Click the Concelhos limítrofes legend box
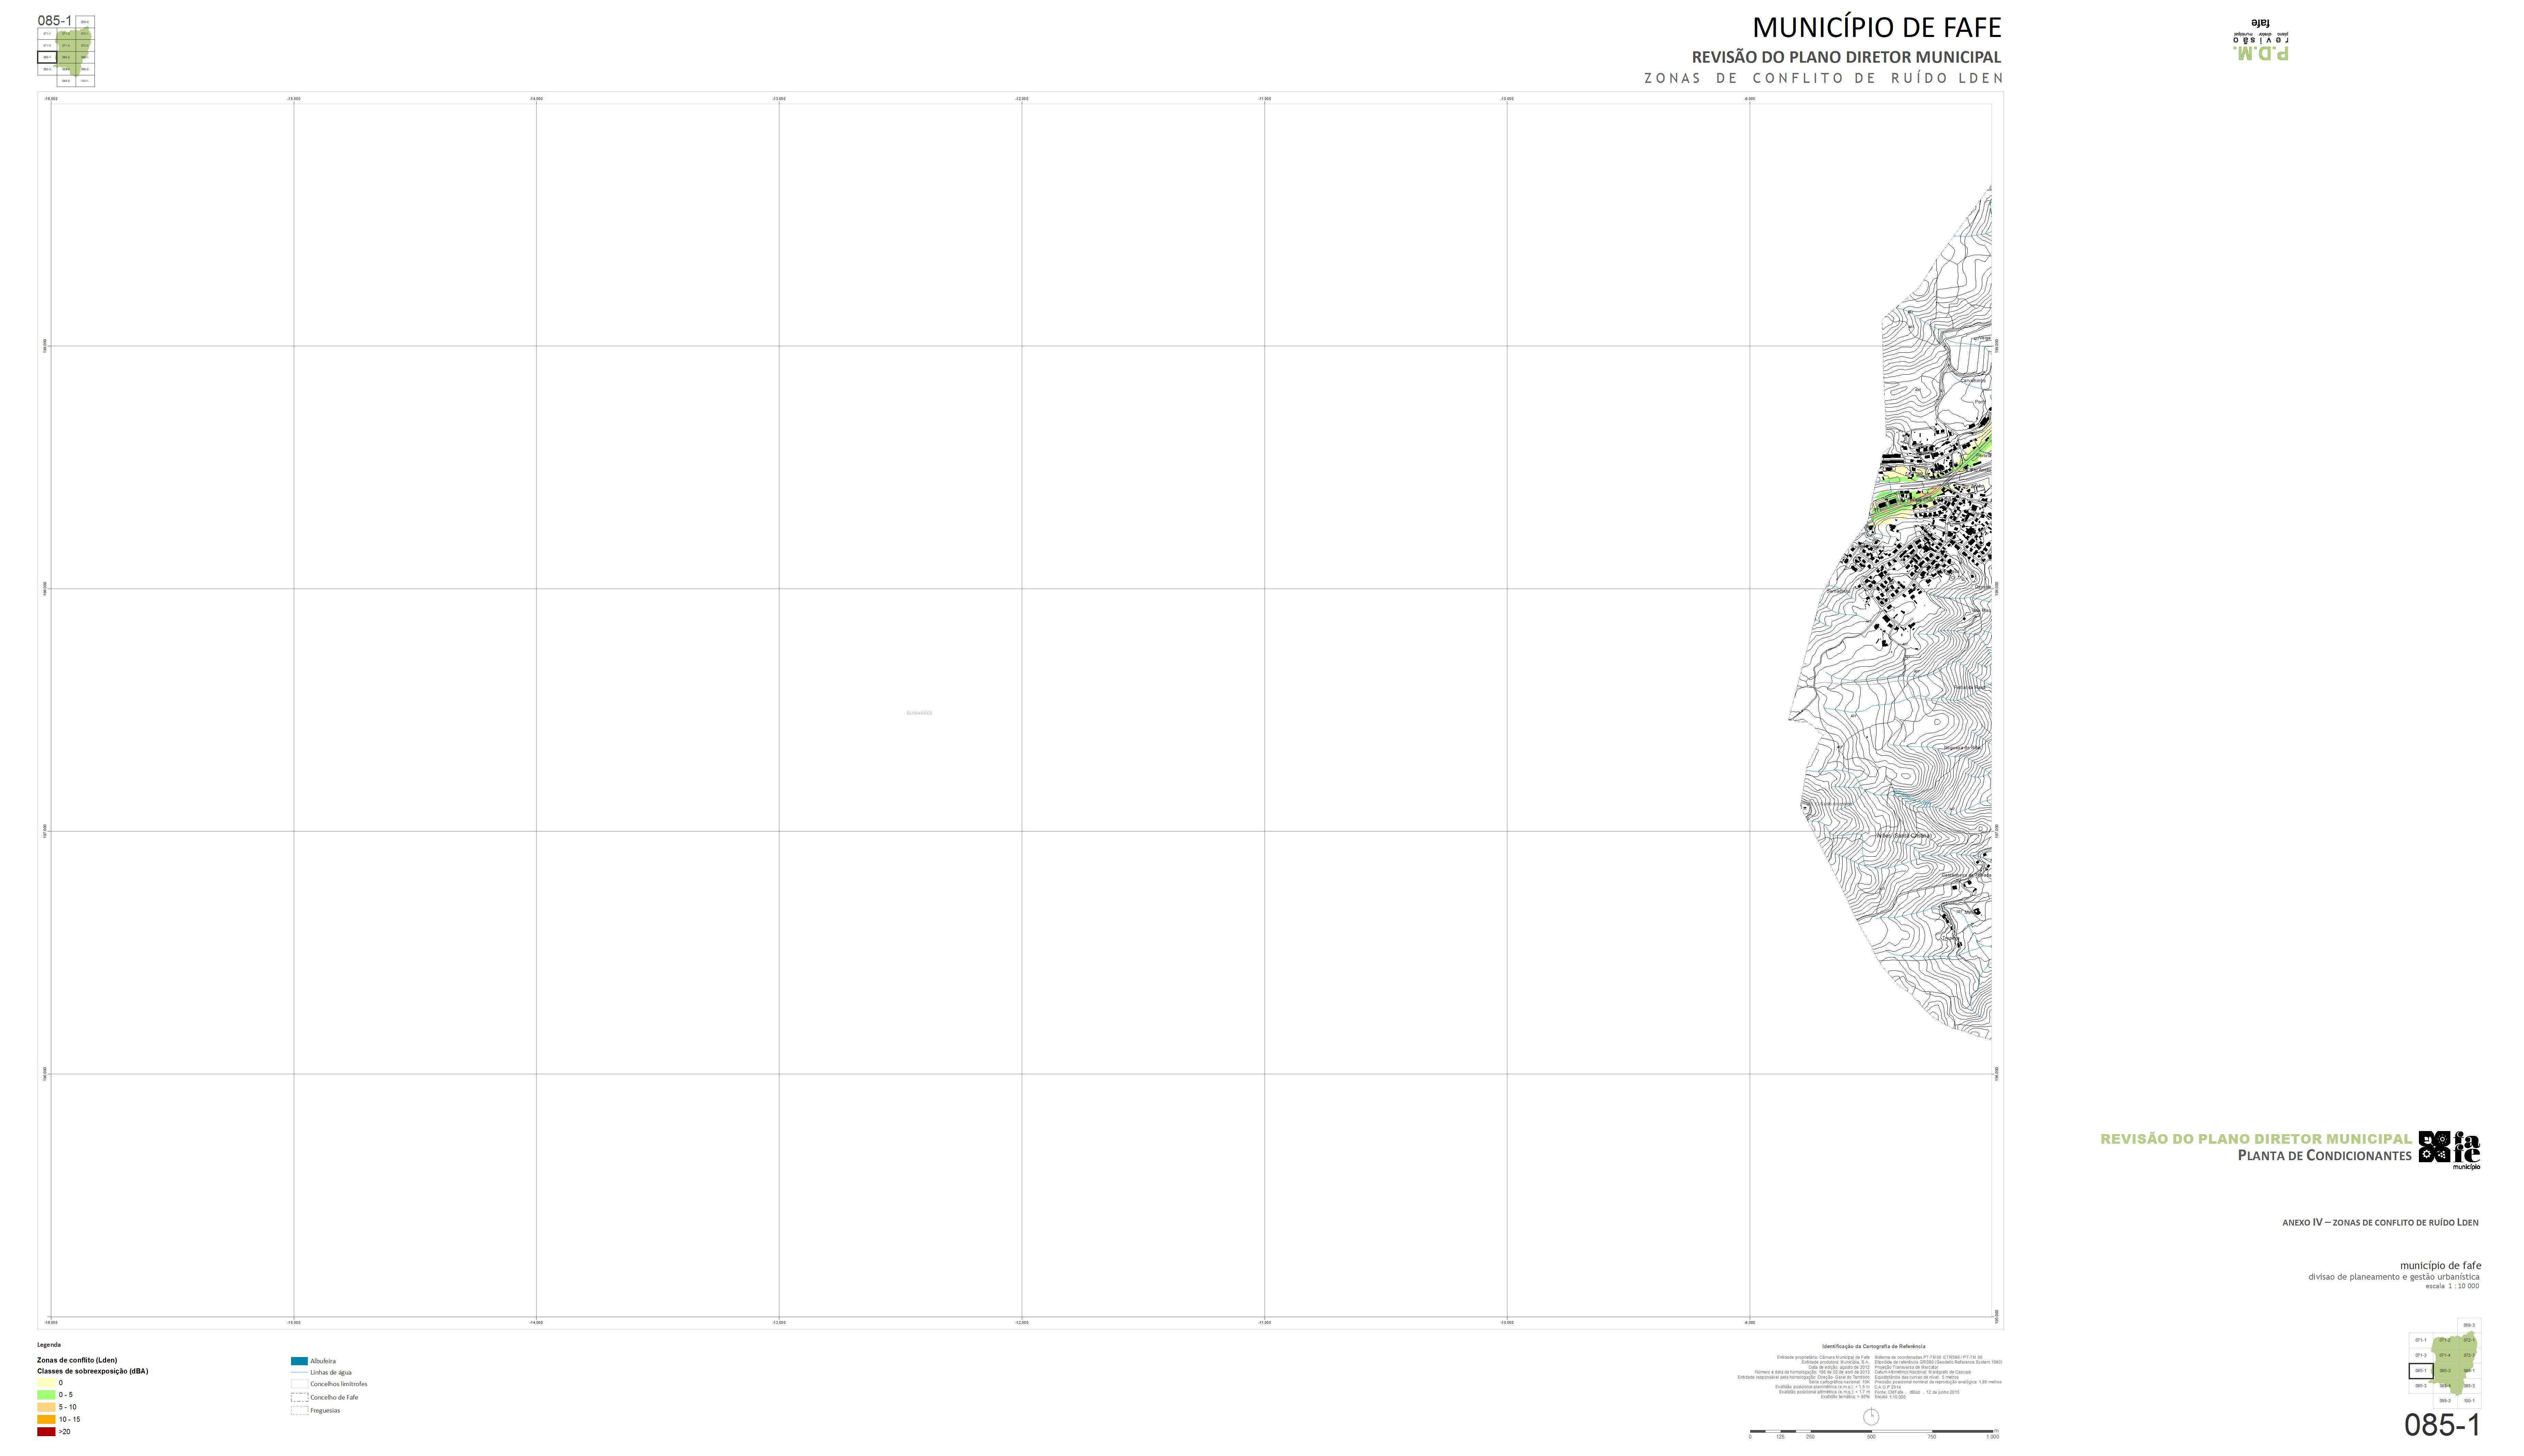 [299, 1384]
